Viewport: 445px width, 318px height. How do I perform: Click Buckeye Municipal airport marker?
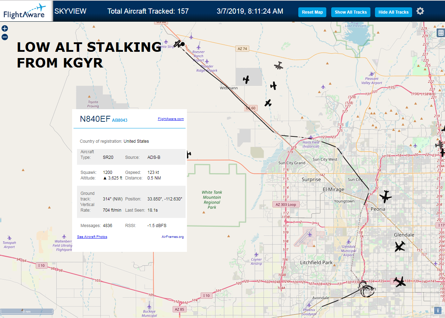point(150,306)
